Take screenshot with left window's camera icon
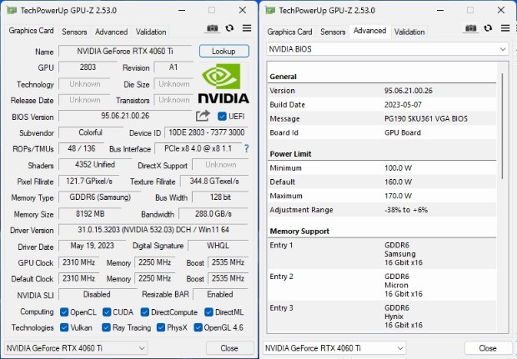The image size is (517, 359). click(213, 28)
